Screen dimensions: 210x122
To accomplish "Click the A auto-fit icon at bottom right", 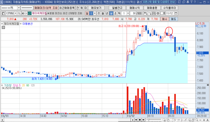I will click(x=208, y=120).
